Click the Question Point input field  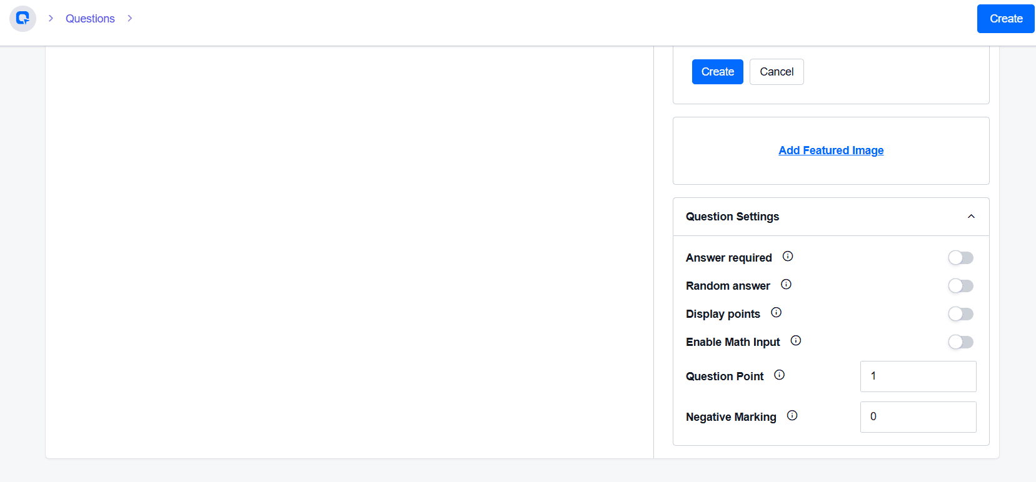point(918,376)
